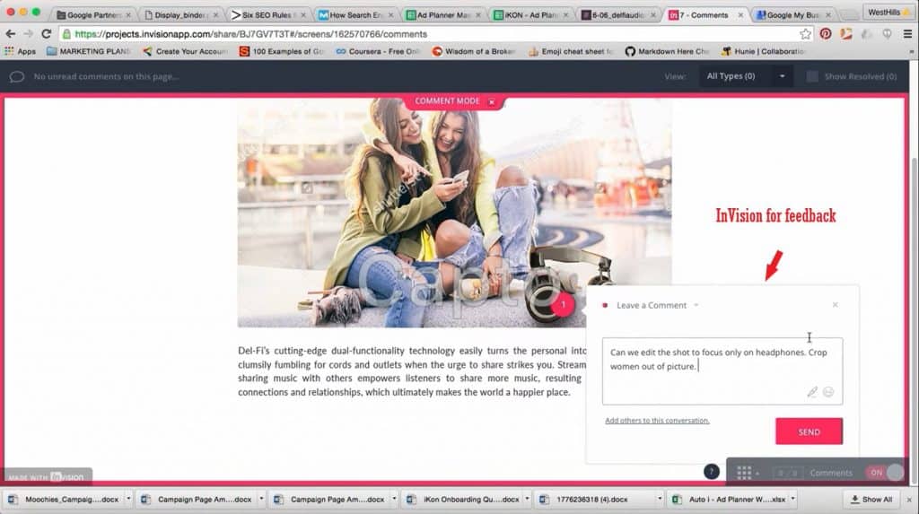Click Add others to this conversation link
919x514 pixels.
[x=657, y=421]
